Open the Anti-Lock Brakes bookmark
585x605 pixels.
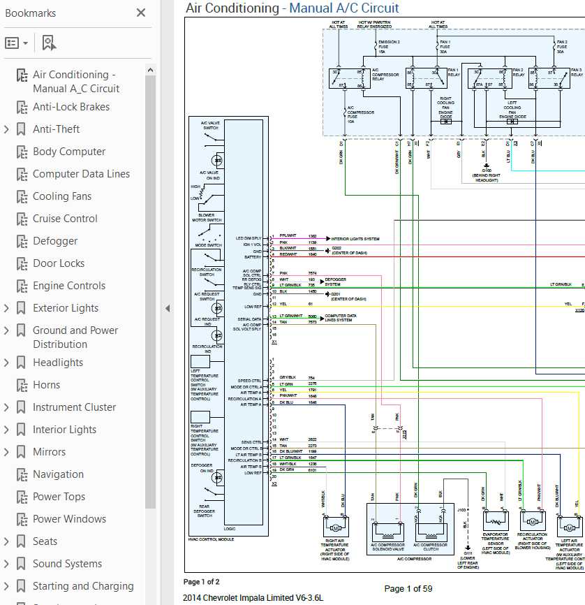[x=71, y=107]
